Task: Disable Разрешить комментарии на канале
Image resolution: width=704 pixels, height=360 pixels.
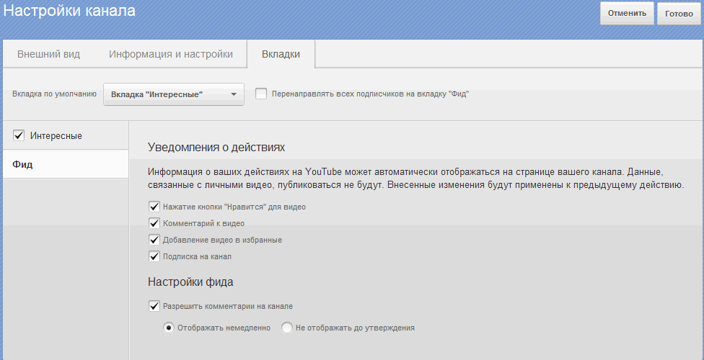Action: pos(154,306)
